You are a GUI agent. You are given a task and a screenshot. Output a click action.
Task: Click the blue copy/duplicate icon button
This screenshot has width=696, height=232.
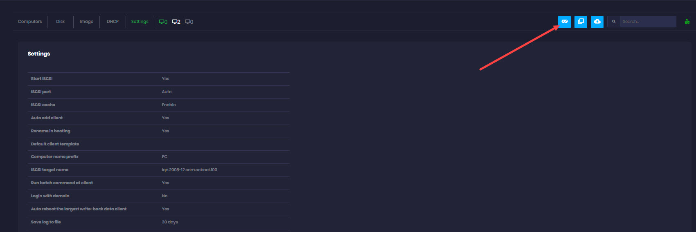click(581, 22)
